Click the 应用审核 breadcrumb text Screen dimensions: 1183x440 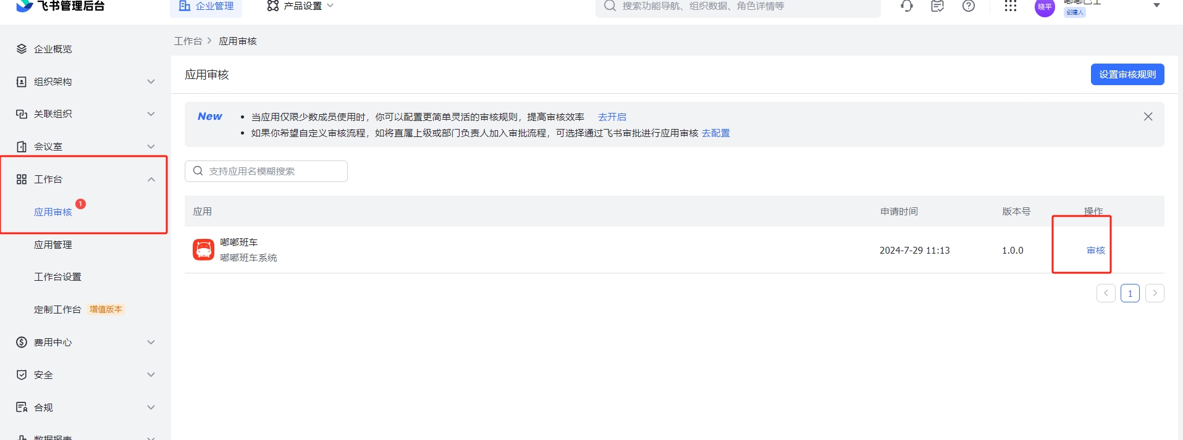click(x=238, y=41)
